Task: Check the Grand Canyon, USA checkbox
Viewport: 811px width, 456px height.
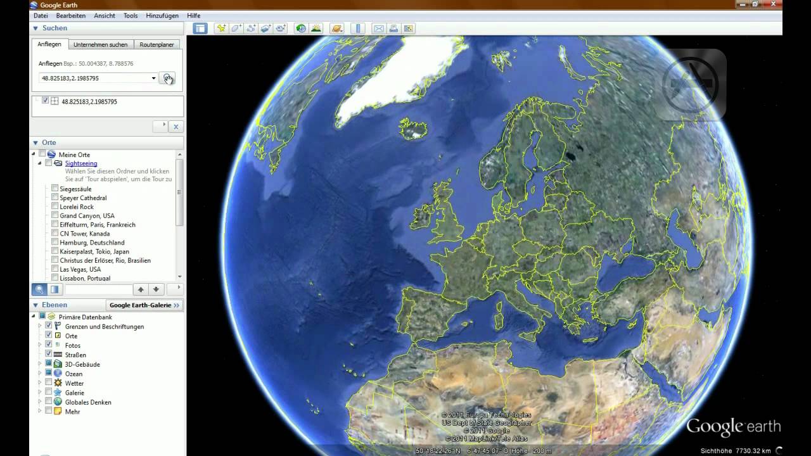Action: tap(54, 215)
